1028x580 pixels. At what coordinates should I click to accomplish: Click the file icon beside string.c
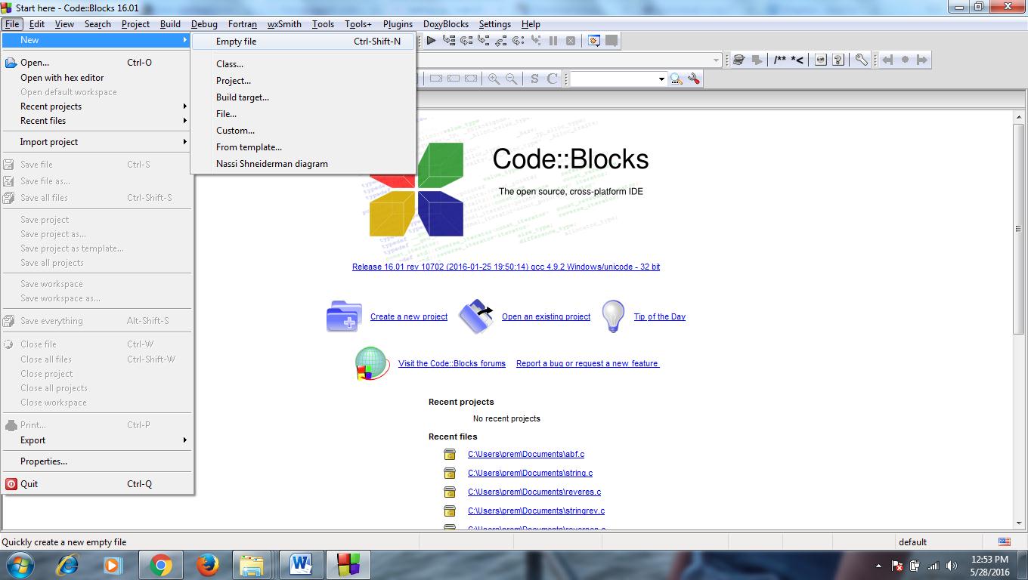coord(450,473)
